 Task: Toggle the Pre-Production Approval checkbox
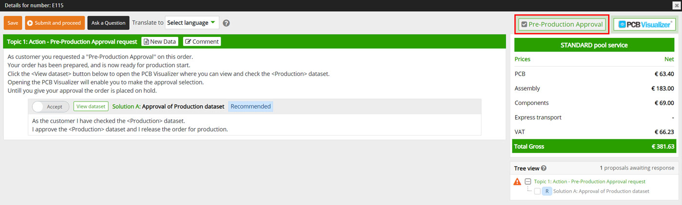click(524, 24)
